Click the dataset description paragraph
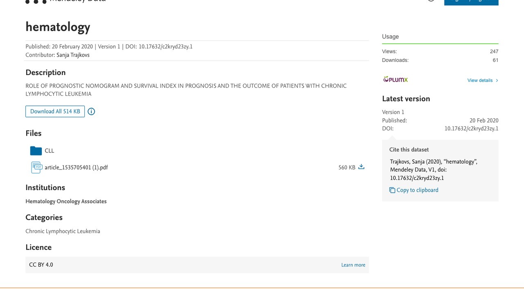The height and width of the screenshot is (295, 524). pos(186,90)
